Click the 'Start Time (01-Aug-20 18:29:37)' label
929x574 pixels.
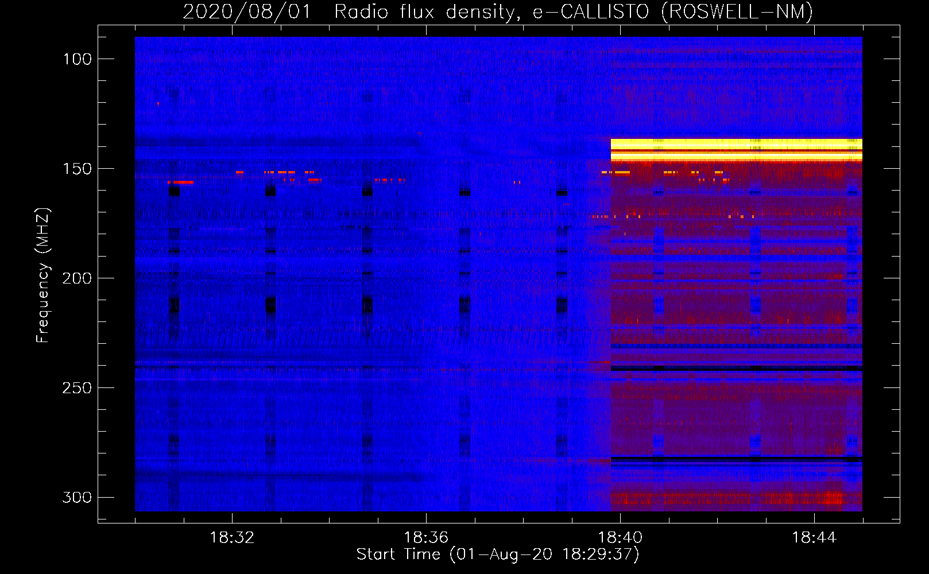coord(498,554)
